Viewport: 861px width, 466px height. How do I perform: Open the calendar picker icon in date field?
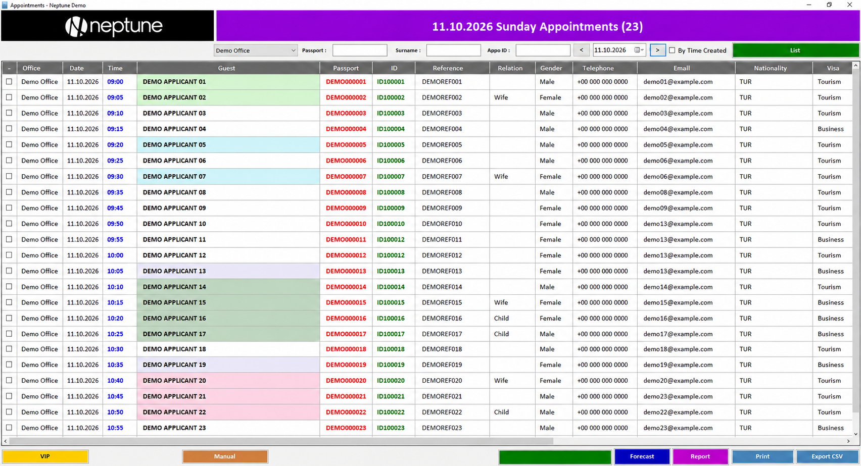tap(638, 50)
